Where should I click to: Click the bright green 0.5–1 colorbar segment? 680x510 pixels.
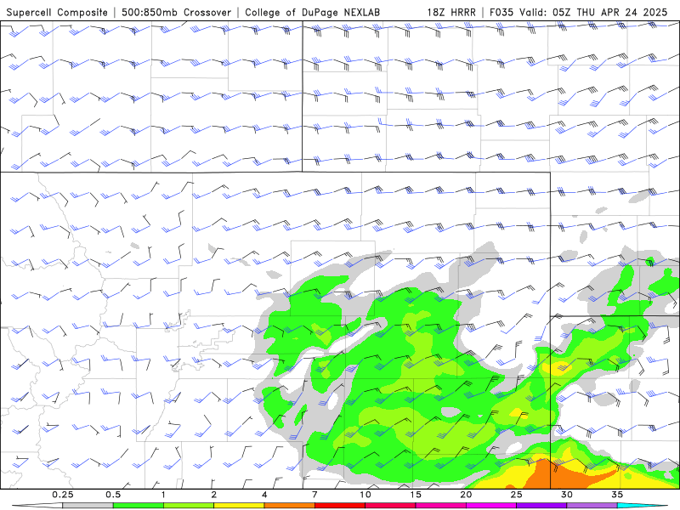(x=139, y=506)
